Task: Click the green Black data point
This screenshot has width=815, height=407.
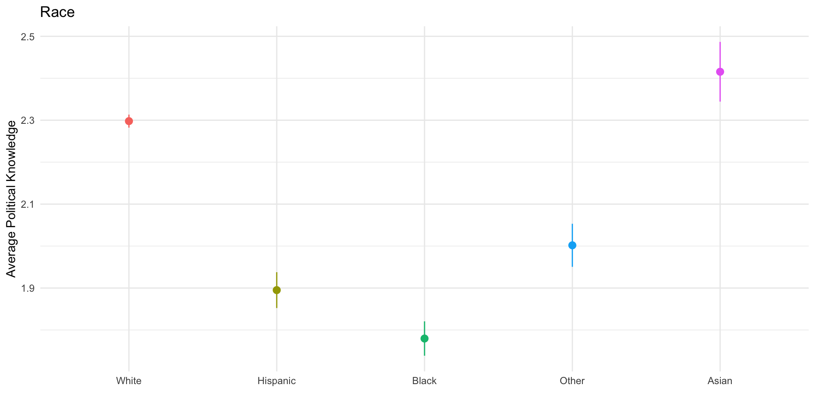Action: point(424,338)
